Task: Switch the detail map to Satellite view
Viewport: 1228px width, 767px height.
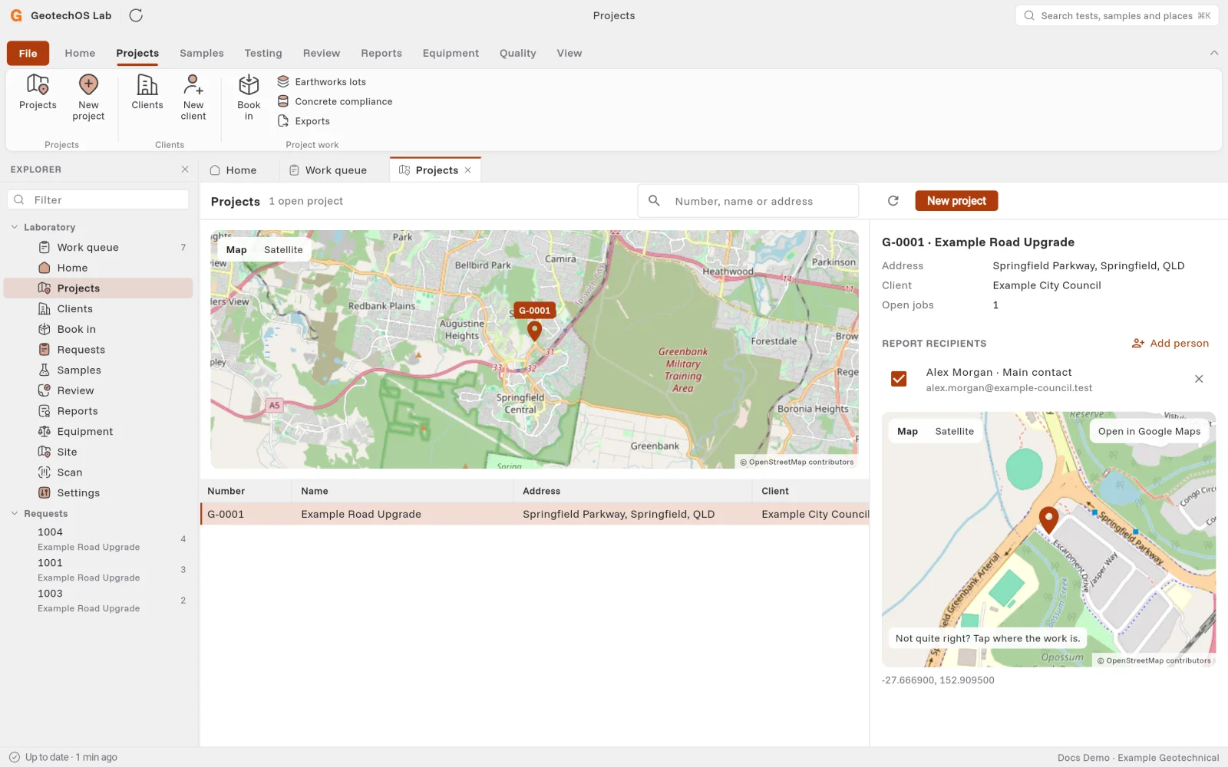Action: (954, 432)
